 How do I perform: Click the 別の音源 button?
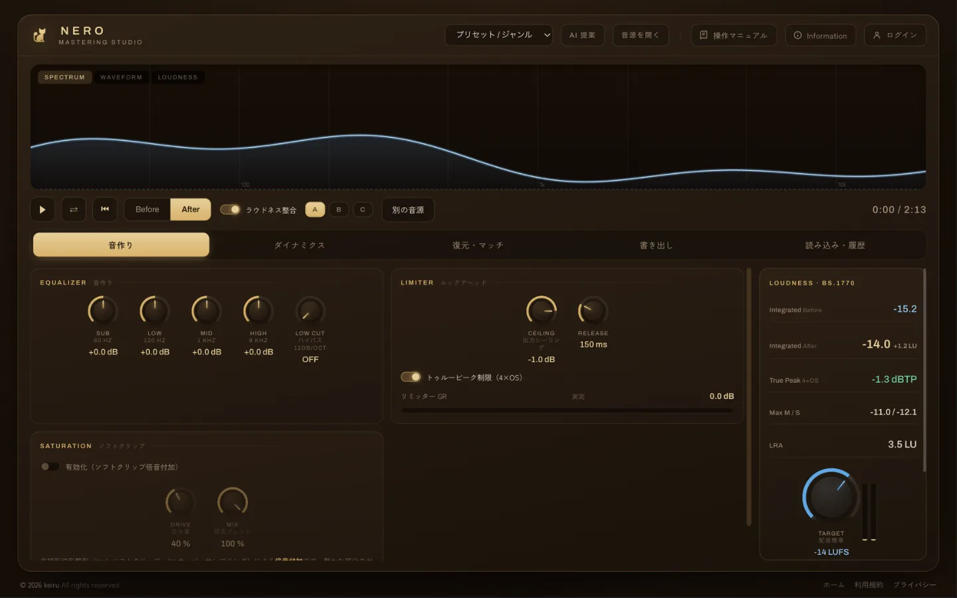click(408, 210)
